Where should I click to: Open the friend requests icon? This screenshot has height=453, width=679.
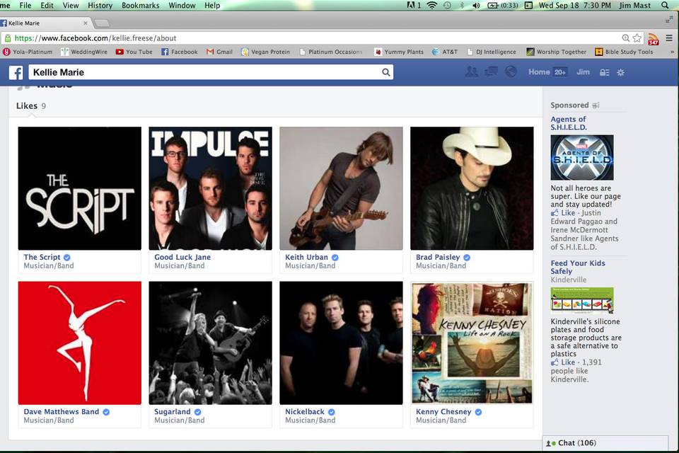[472, 72]
